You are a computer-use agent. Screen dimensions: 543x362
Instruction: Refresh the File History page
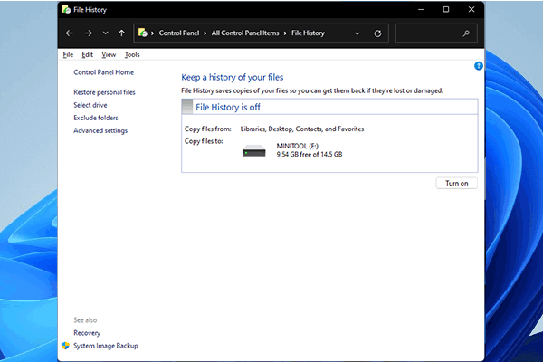pyautogui.click(x=377, y=33)
